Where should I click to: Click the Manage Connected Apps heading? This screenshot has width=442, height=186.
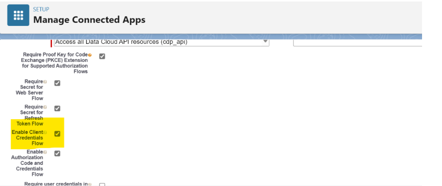point(89,20)
